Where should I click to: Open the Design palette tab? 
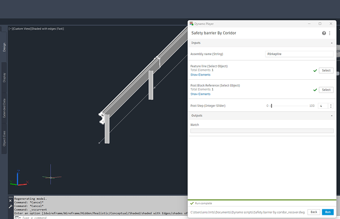coord(4,47)
